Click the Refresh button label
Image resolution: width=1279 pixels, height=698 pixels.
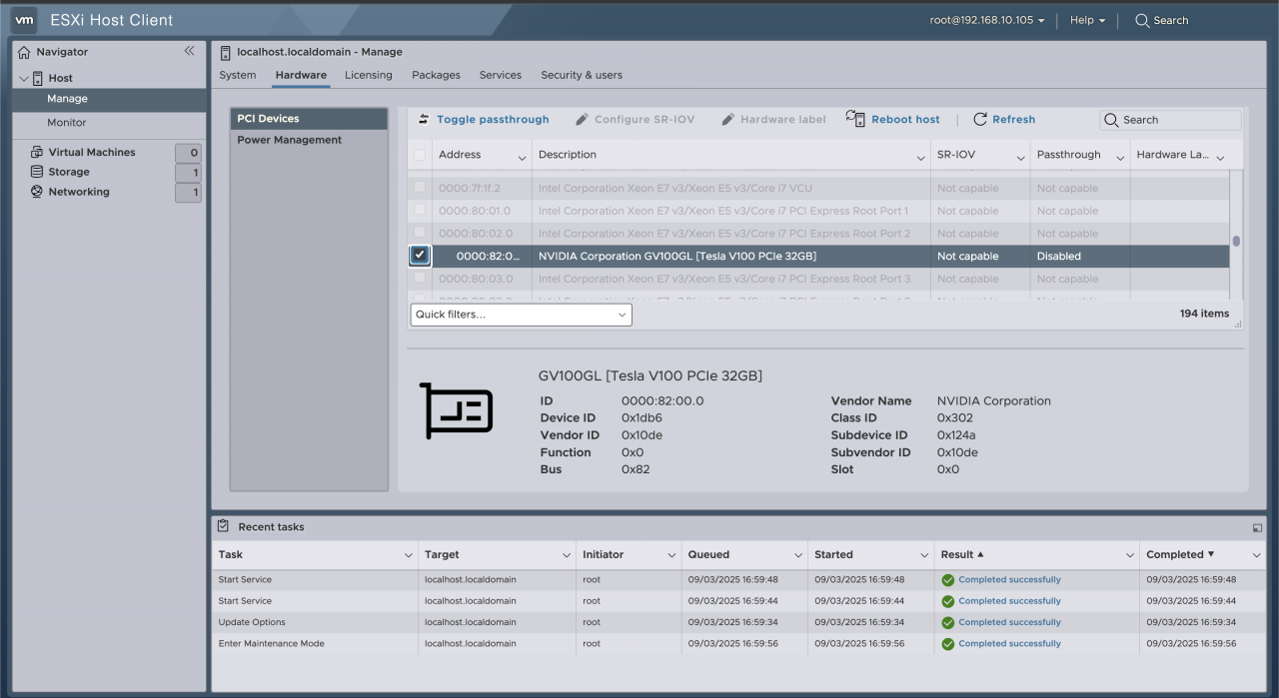[1013, 119]
